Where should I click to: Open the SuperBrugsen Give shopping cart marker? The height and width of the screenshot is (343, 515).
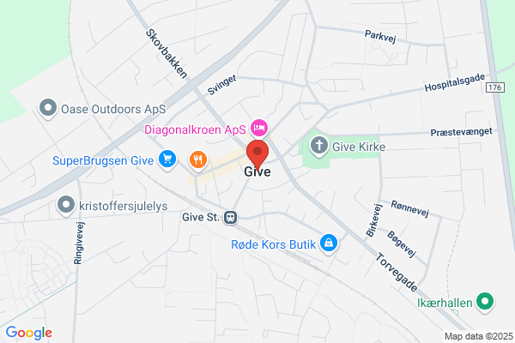pos(167,159)
